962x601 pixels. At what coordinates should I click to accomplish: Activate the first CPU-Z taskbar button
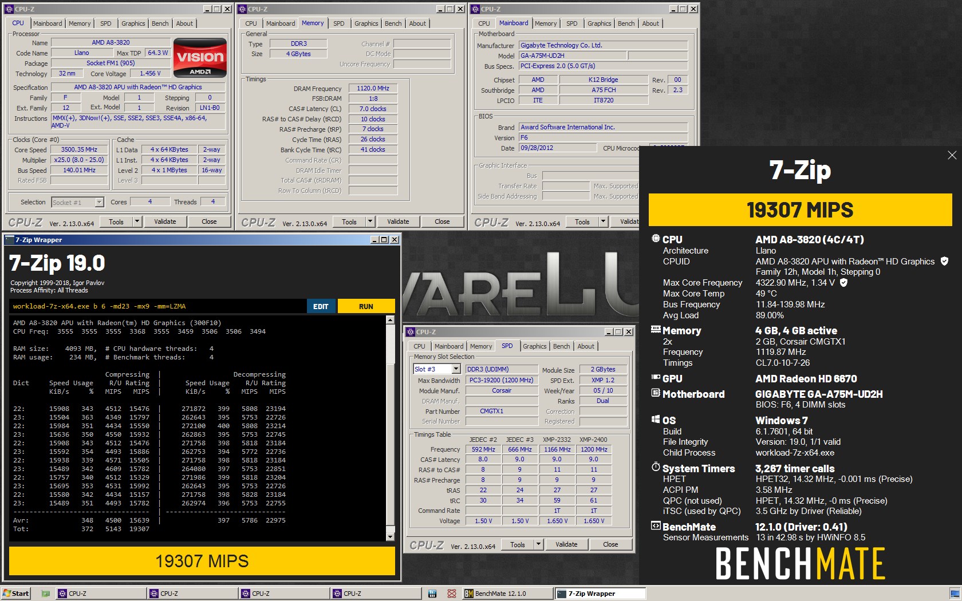click(100, 594)
